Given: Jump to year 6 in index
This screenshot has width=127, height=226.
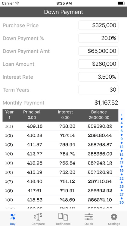Looking at the screenshot, I should (x=122, y=131).
